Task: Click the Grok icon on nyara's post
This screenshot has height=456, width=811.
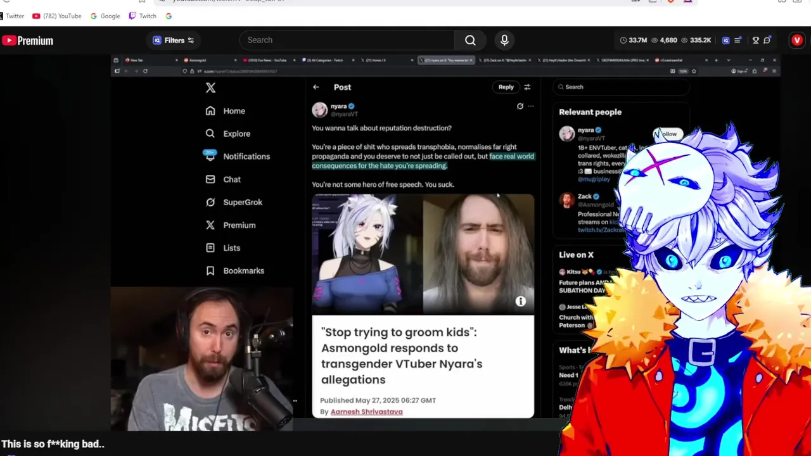Action: pos(520,106)
